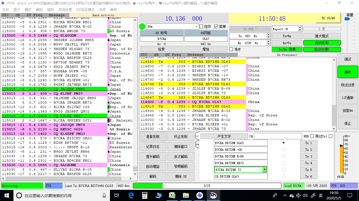The height and width of the screenshot is (201, 359).
Task: Check the 跳过Tx1 checkbox
Action: click(x=330, y=136)
